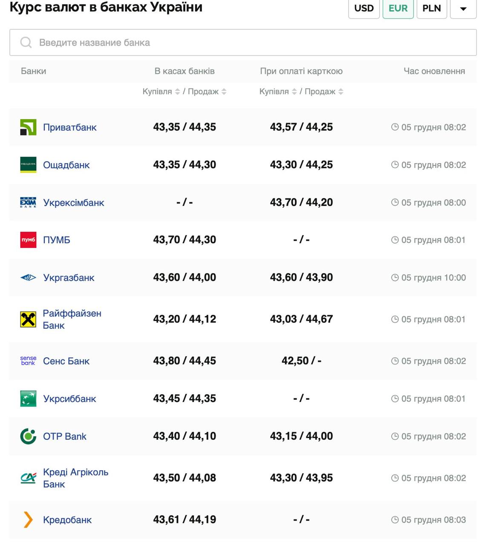This screenshot has height=545, width=487.
Task: Open the Сенс Банк link
Action: (x=66, y=361)
